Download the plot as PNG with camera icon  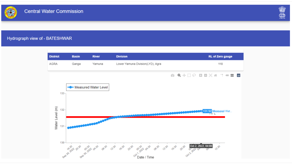pos(173,75)
